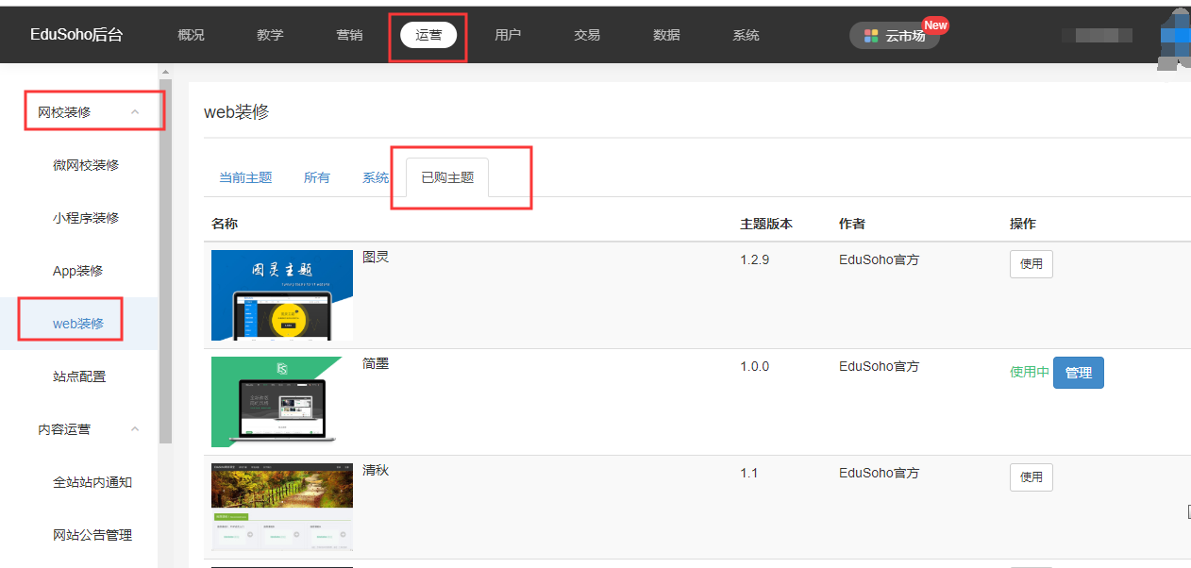Go to 微网校装修 in sidebar
Screen dimensions: 1191x568
click(86, 165)
